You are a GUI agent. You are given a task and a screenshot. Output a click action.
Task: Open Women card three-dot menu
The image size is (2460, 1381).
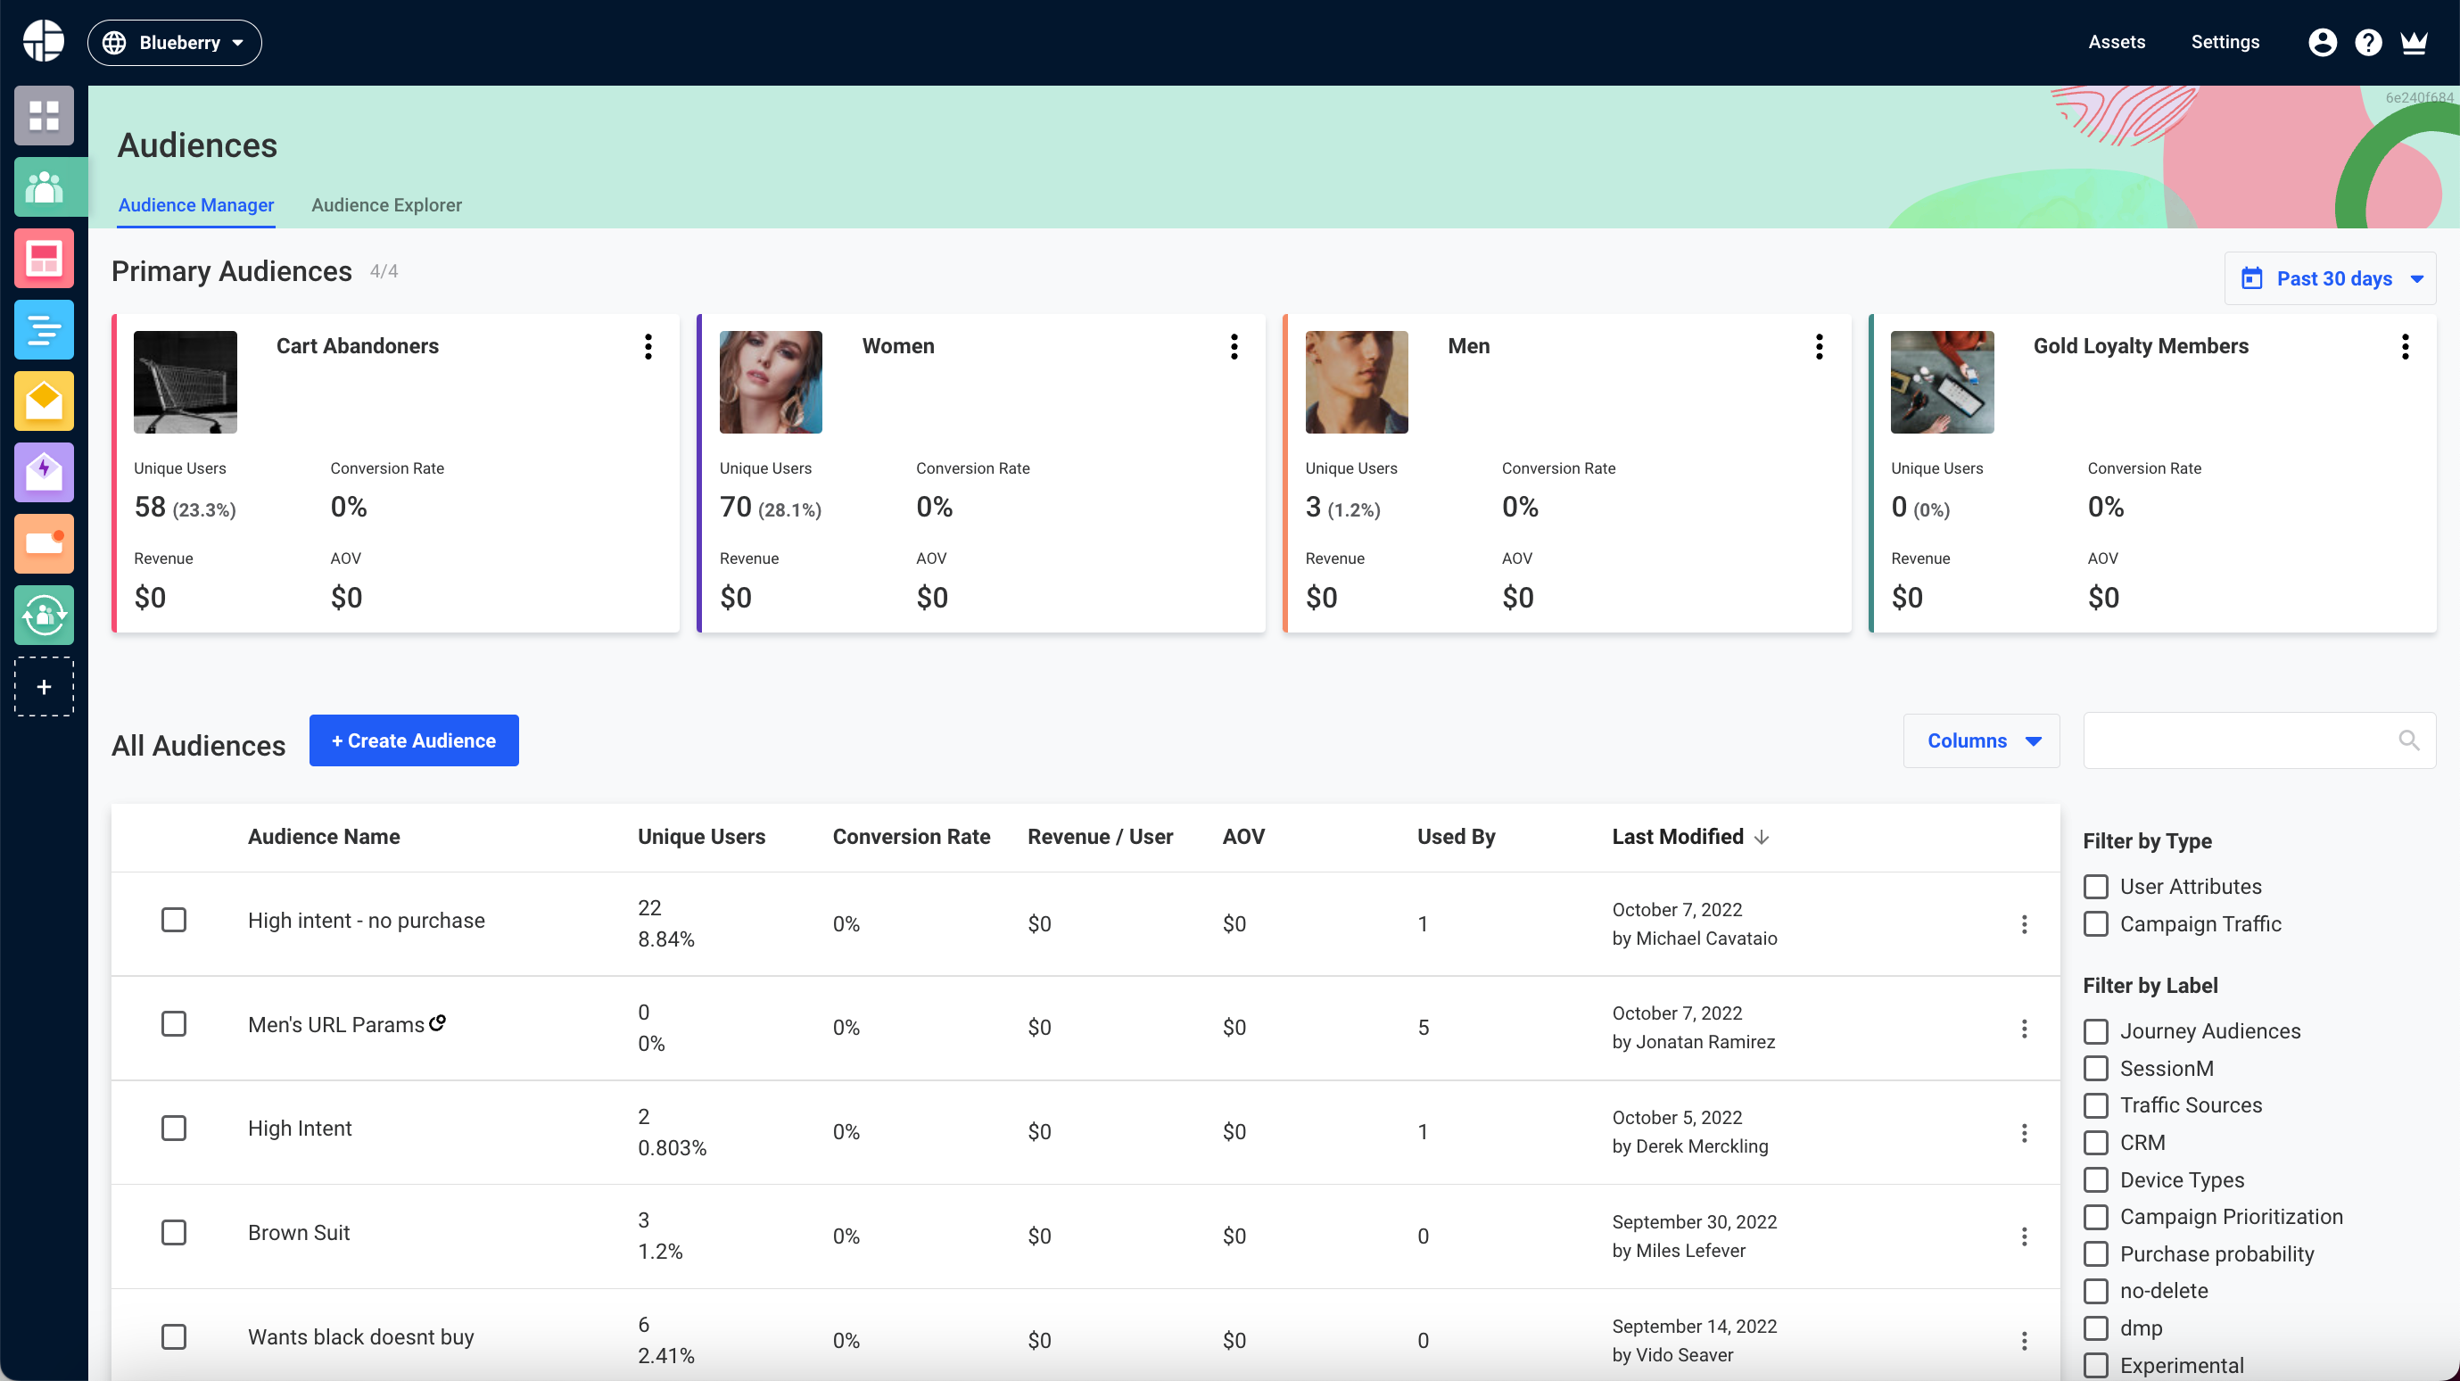[1234, 346]
